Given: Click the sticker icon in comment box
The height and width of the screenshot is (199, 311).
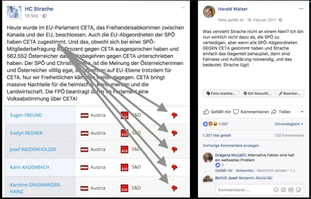Looking at the screenshot, I should click(298, 190).
